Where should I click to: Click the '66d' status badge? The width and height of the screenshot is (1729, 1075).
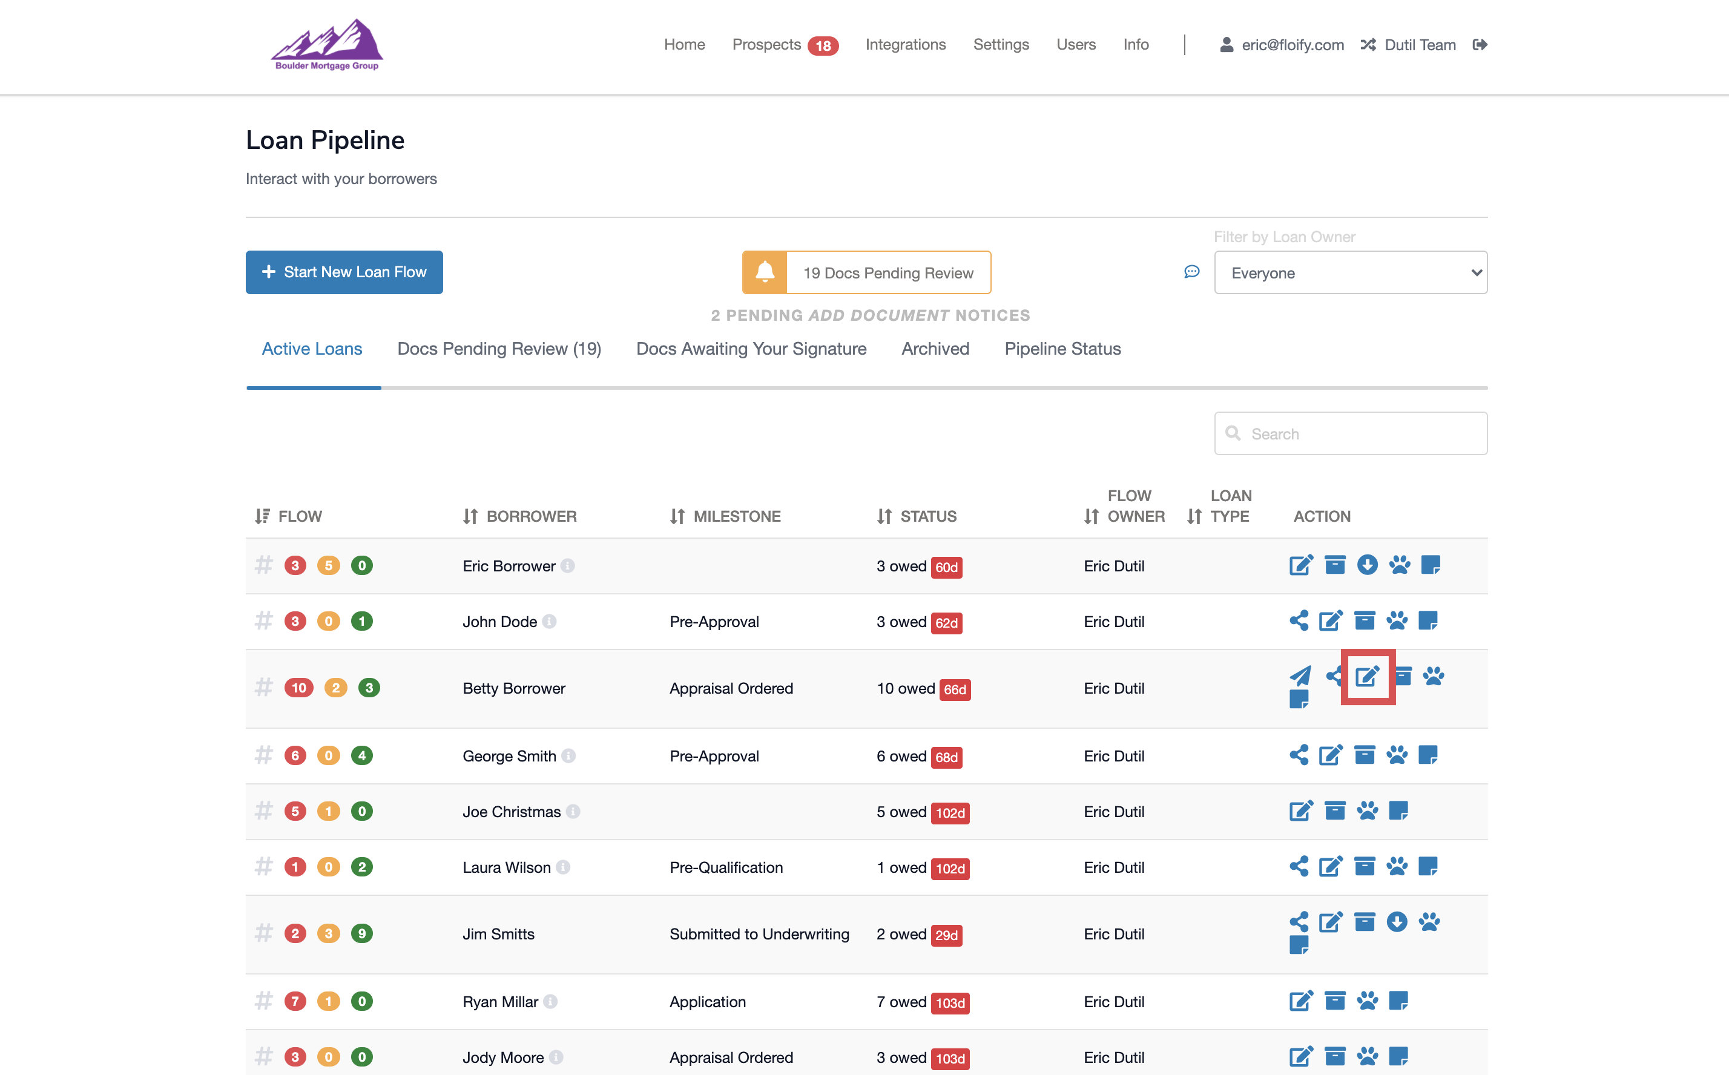pyautogui.click(x=955, y=689)
